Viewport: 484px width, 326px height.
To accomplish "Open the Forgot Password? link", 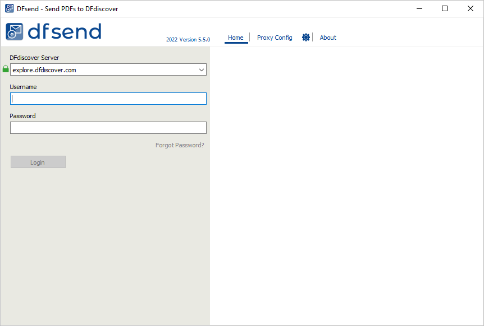I will [180, 145].
